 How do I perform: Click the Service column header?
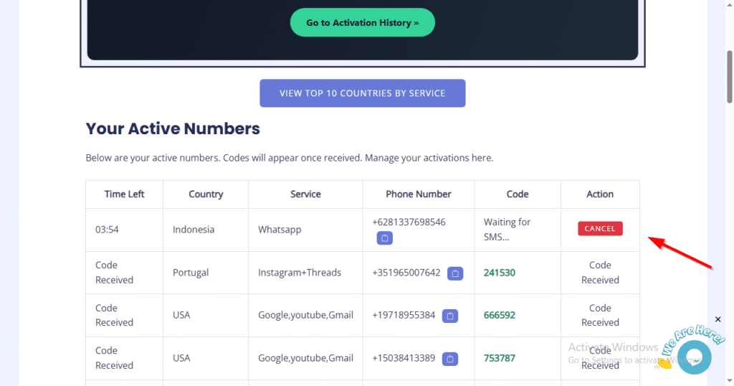pos(305,194)
